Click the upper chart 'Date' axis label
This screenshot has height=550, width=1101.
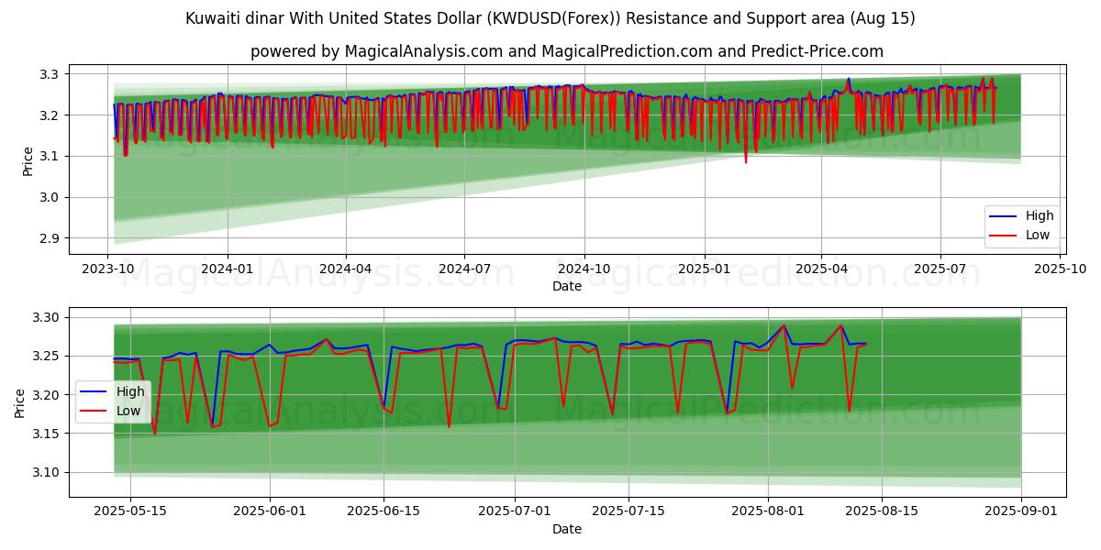click(566, 286)
